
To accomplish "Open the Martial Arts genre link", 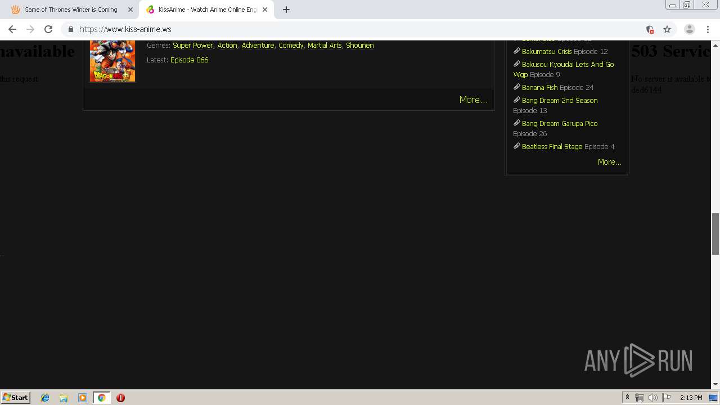I will [x=325, y=46].
